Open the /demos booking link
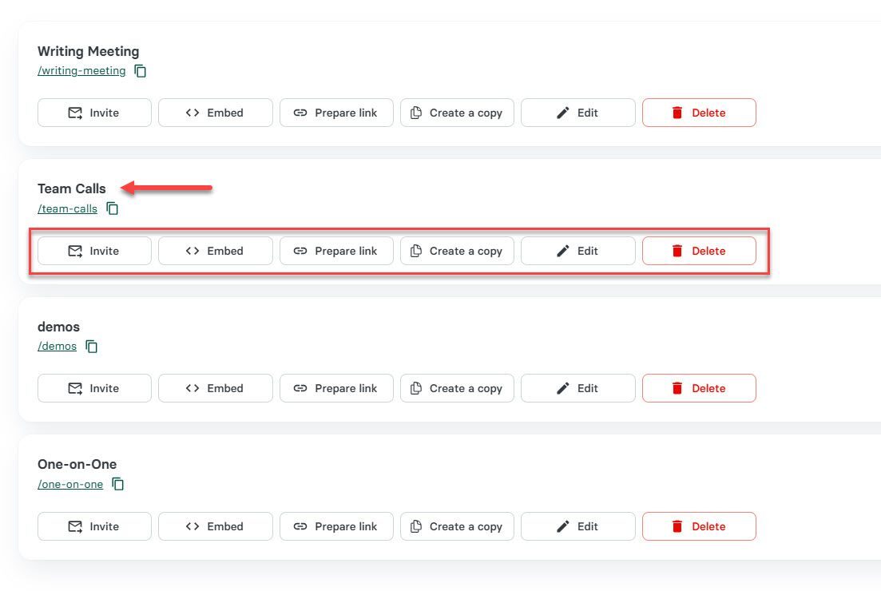The height and width of the screenshot is (591, 881). point(57,347)
